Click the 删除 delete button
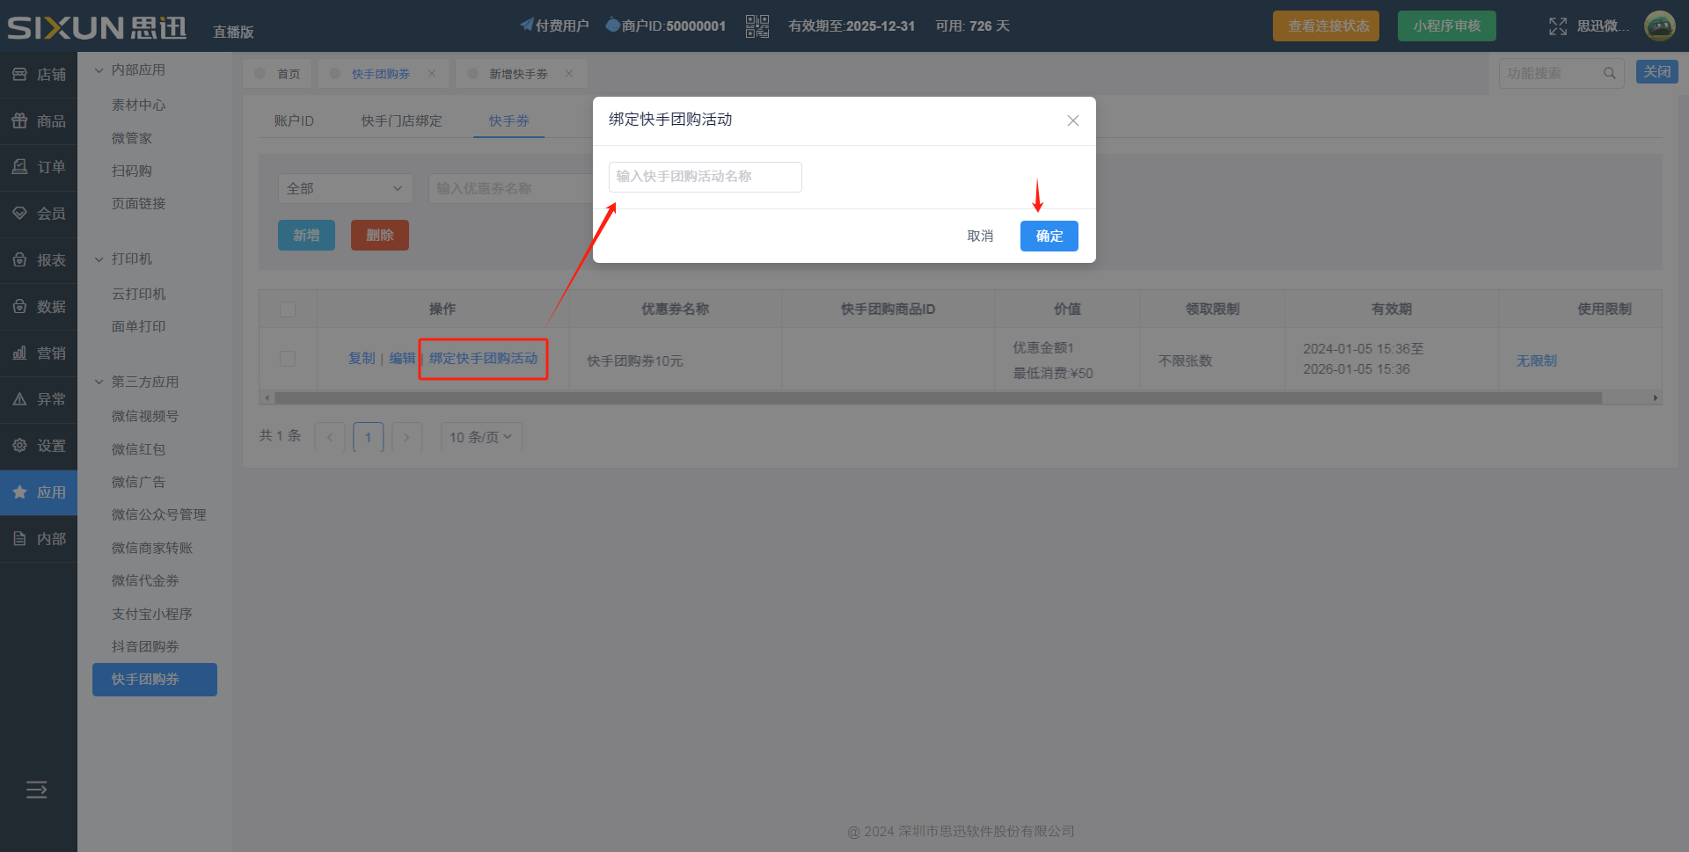This screenshot has height=852, width=1689. tap(379, 235)
